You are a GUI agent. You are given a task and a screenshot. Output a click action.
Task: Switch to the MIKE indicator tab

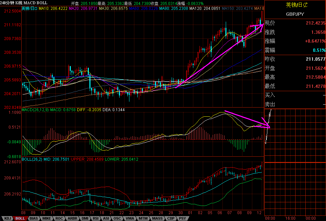point(47,218)
